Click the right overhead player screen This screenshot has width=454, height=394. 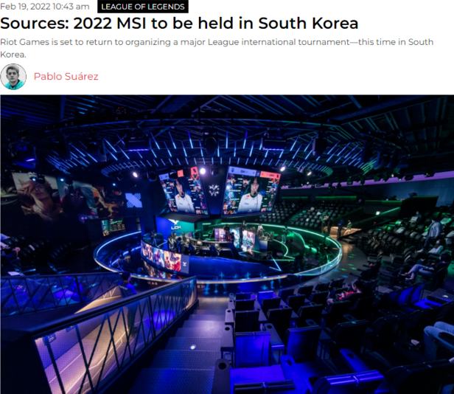(x=252, y=191)
